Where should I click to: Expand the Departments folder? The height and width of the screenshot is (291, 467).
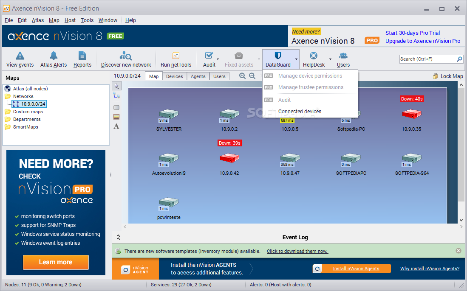pyautogui.click(x=8, y=119)
